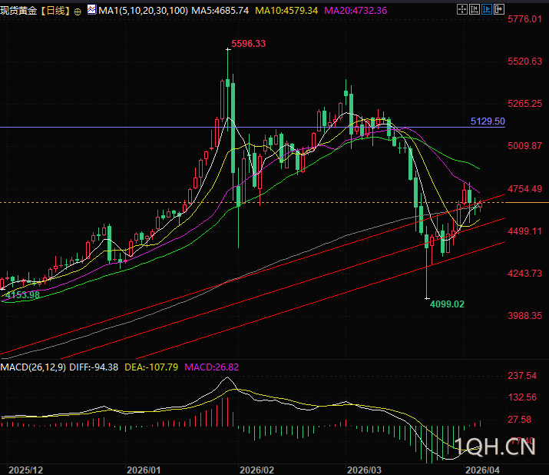Image resolution: width=549 pixels, height=475 pixels.
Task: Click the crosshair toggle icon in top-right toolbar
Action: 462,9
